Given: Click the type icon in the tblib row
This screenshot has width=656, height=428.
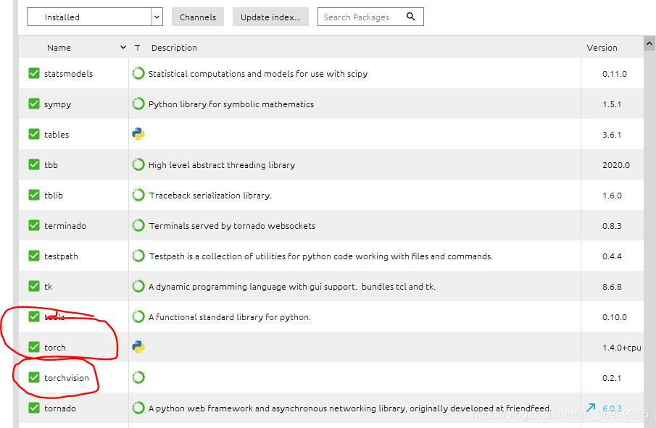Looking at the screenshot, I should [x=138, y=196].
